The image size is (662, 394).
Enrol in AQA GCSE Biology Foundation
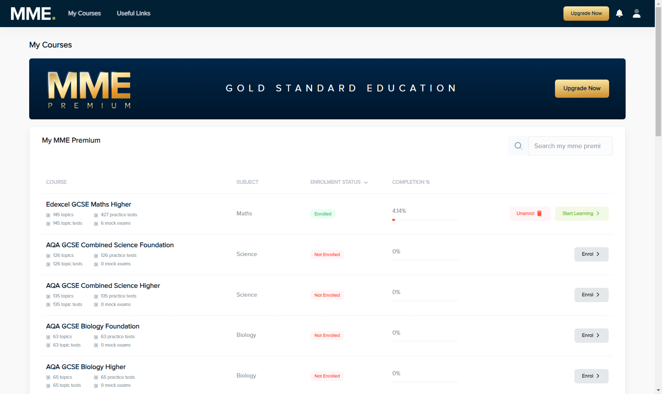[591, 336]
